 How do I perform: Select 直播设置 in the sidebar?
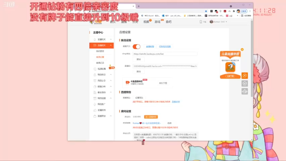pos(100,57)
